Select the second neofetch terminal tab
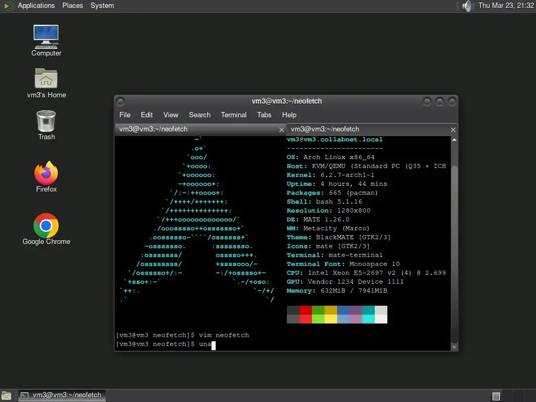The width and height of the screenshot is (536, 402). tap(372, 129)
